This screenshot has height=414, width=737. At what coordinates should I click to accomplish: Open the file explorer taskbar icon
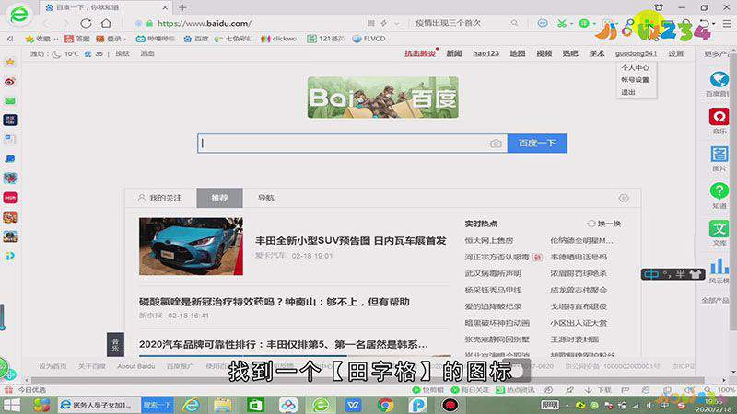coord(223,405)
